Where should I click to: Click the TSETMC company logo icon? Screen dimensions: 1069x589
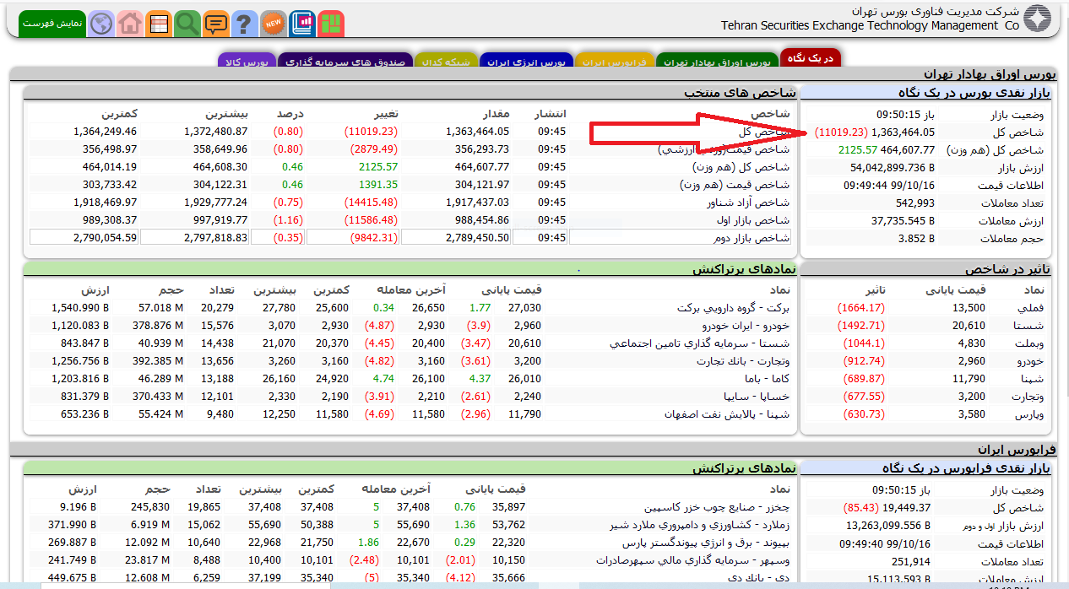1037,18
